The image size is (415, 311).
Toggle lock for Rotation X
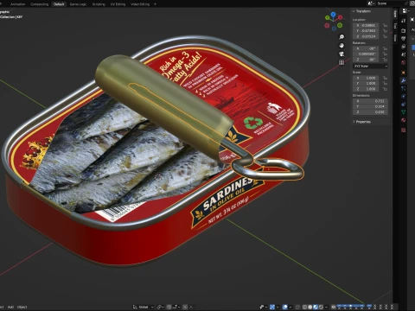(385, 48)
